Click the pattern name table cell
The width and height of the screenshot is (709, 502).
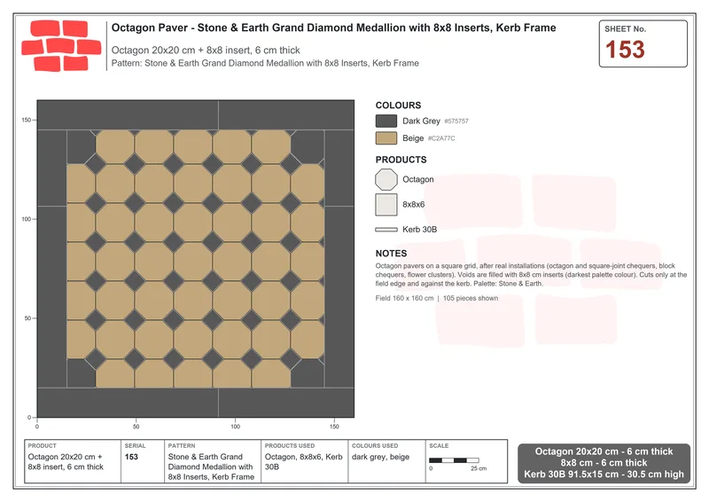211,467
